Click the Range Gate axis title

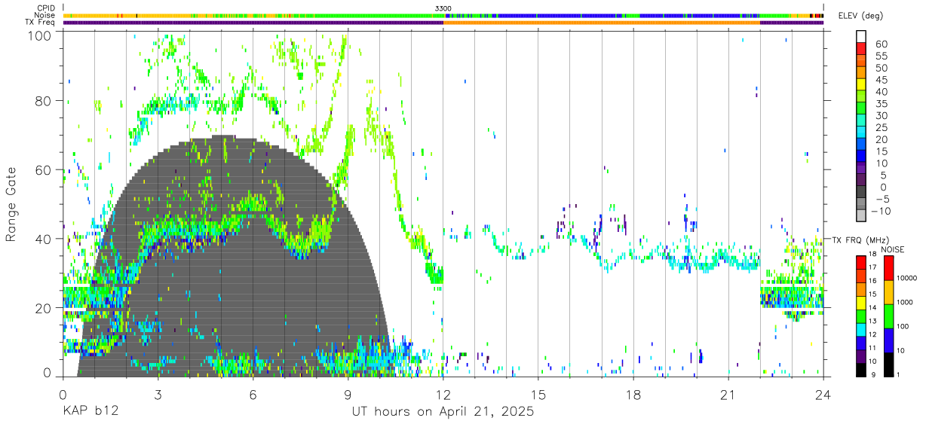pos(11,203)
